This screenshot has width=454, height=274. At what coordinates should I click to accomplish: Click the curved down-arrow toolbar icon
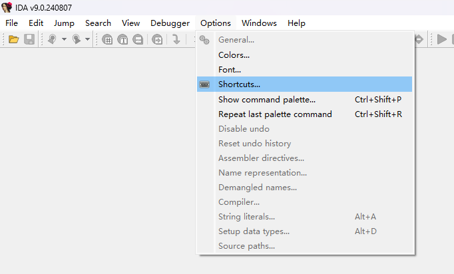[x=176, y=39]
